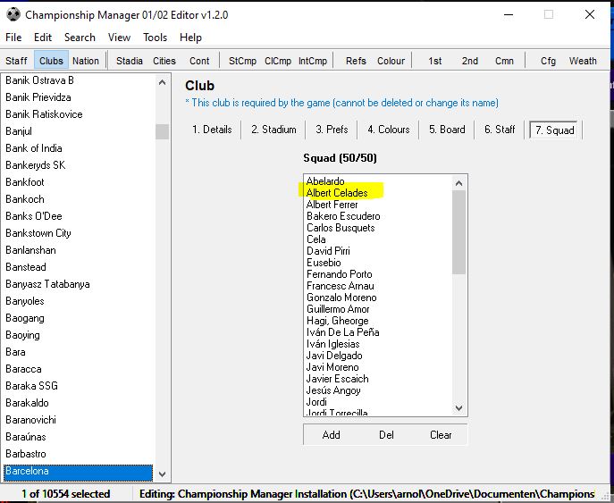Open the Stadia section

click(x=130, y=61)
